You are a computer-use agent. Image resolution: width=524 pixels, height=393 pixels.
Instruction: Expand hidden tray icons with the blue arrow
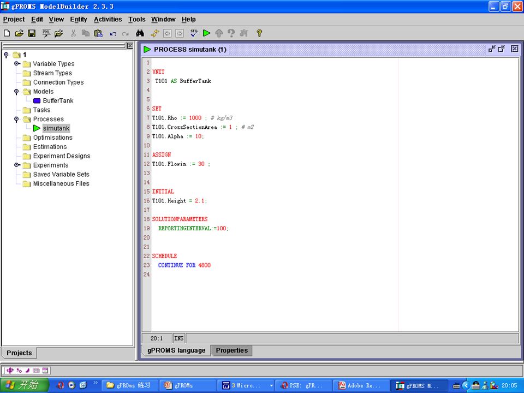[466, 385]
